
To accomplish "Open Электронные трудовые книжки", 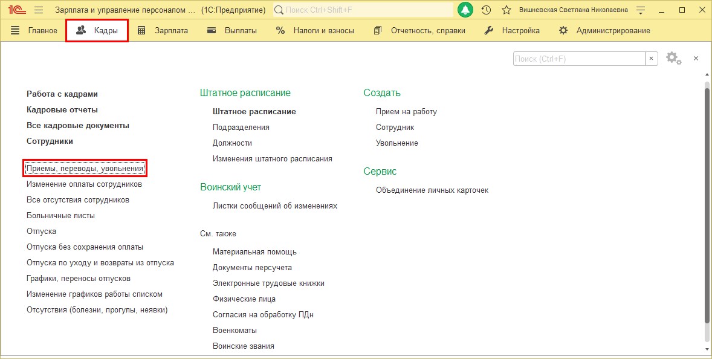I will [268, 283].
